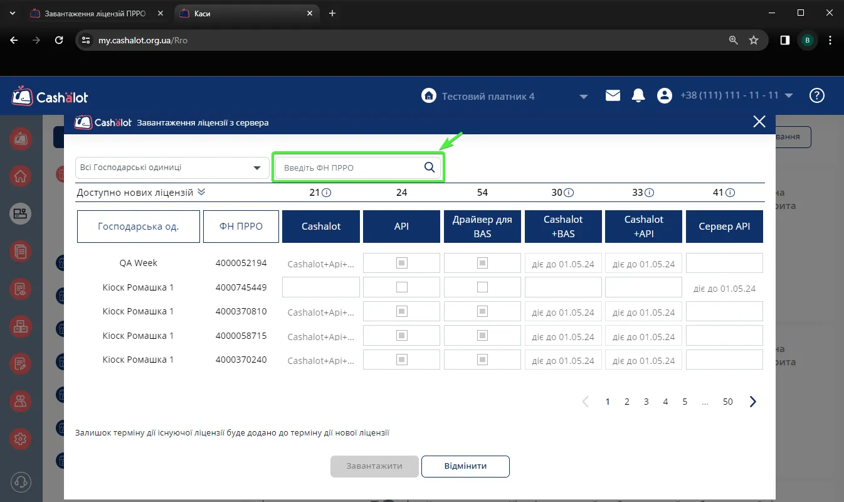Open the help question mark icon
This screenshot has width=844, height=502.
[816, 95]
